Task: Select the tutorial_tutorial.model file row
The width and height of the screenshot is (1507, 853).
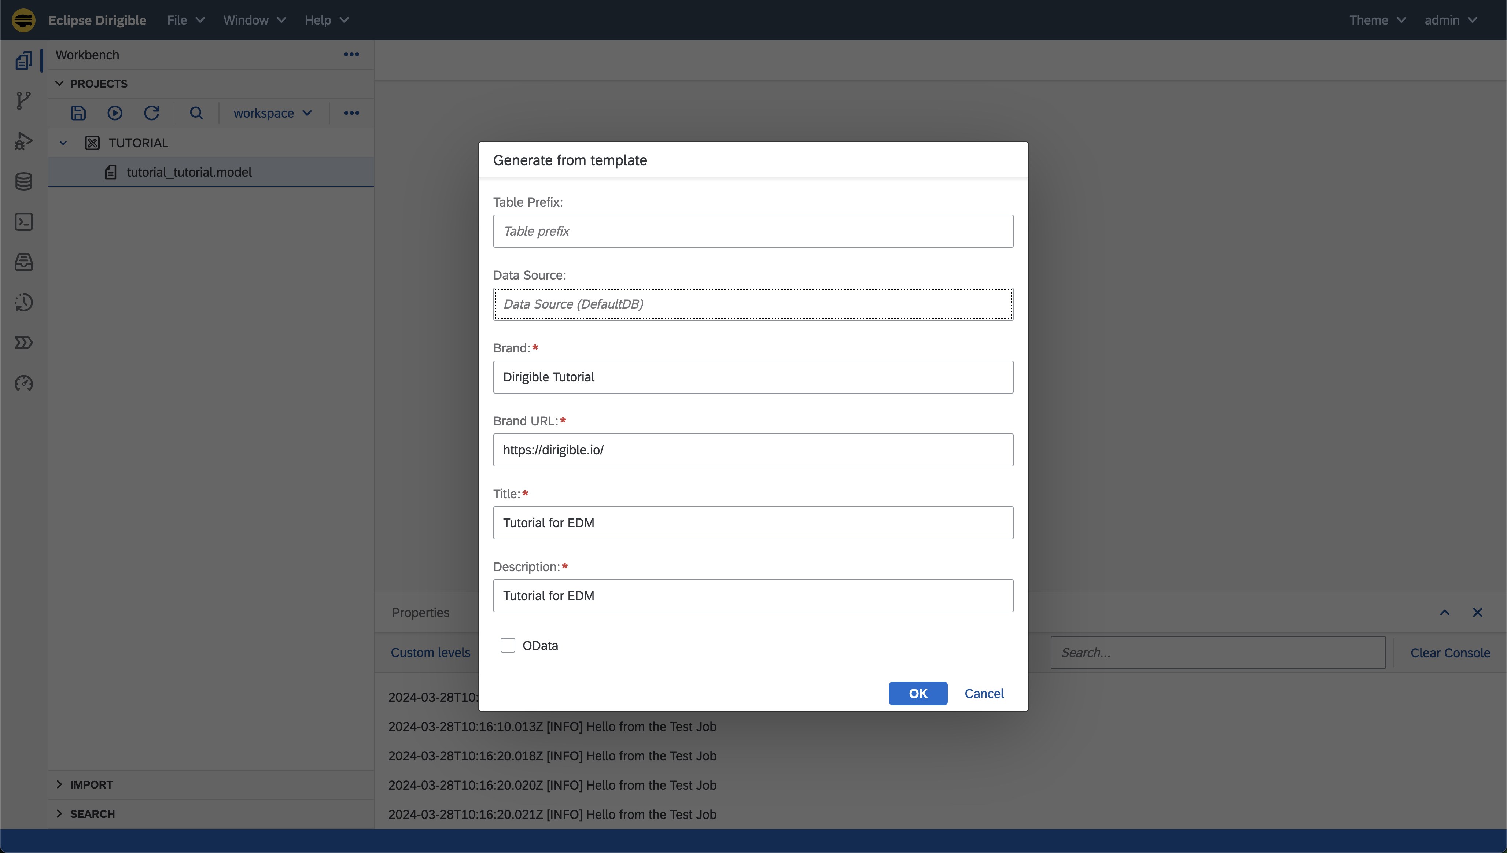Action: click(x=211, y=172)
